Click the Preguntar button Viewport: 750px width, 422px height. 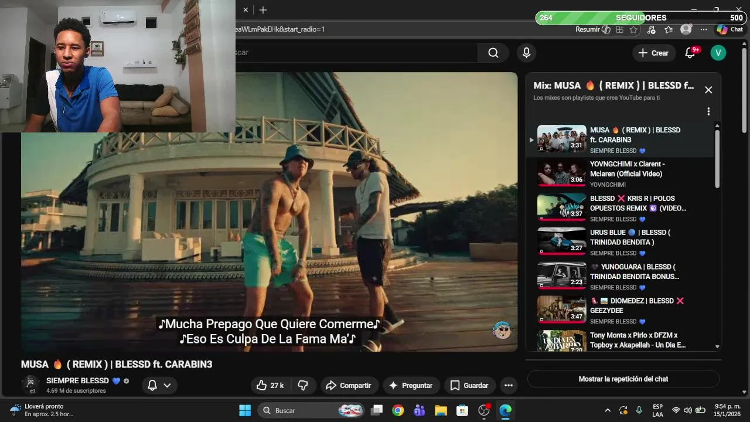[411, 385]
